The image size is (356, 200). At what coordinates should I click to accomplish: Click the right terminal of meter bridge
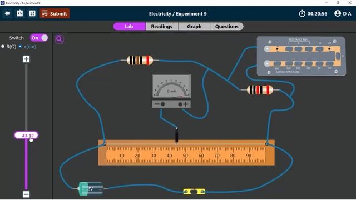[x=267, y=144]
